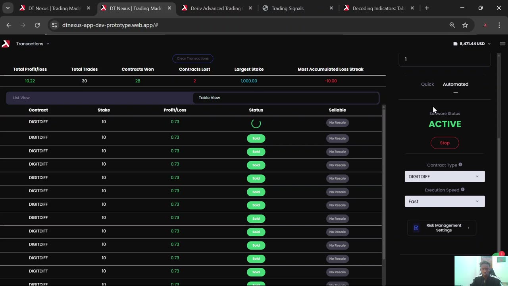
Task: Click the Contracts Won value 28
Action: pyautogui.click(x=138, y=81)
